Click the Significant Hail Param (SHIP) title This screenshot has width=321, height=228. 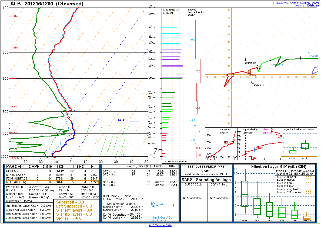pyautogui.click(x=299, y=129)
